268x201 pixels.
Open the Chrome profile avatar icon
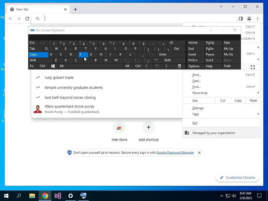pyautogui.click(x=249, y=19)
